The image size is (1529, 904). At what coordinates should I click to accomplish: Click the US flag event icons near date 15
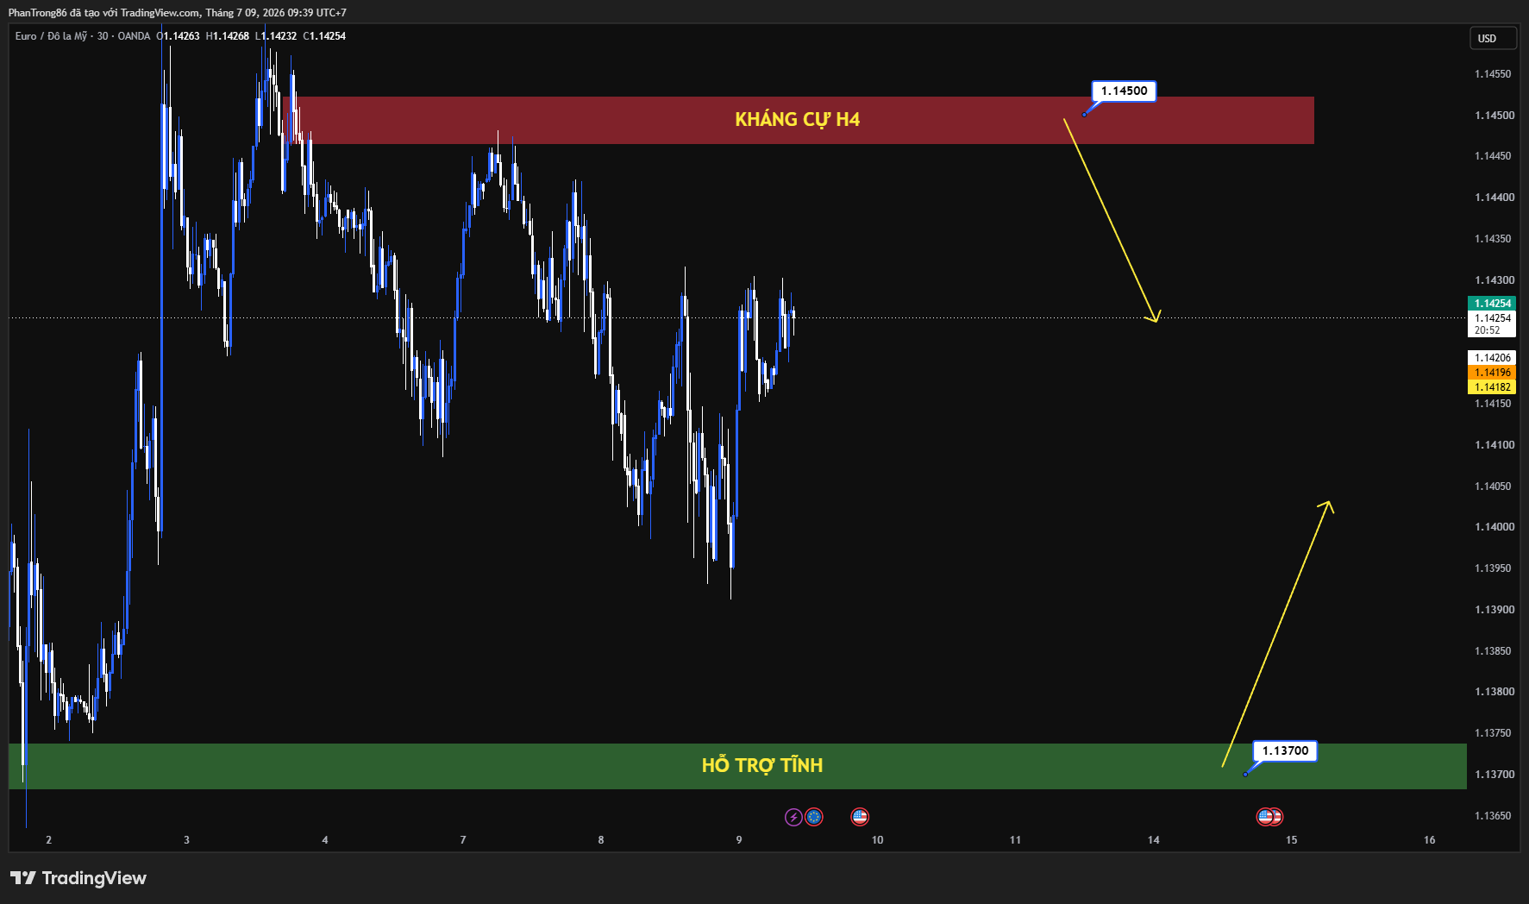point(1269,817)
